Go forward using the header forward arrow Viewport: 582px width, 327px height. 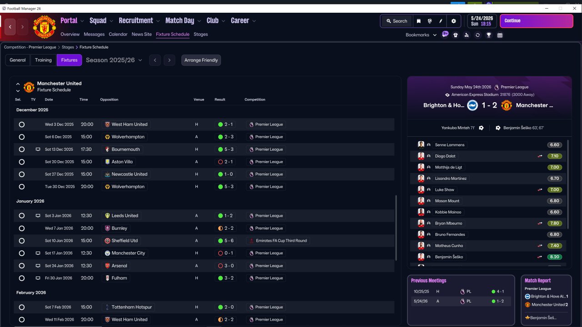point(22,27)
